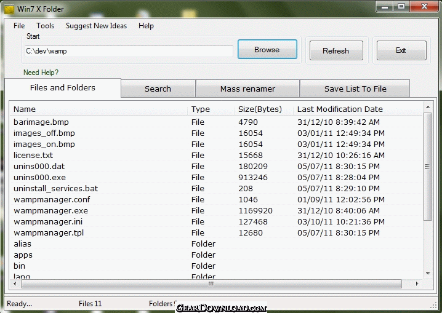Maximize the Win7 X Folder window
The height and width of the screenshot is (313, 442).
401,7
